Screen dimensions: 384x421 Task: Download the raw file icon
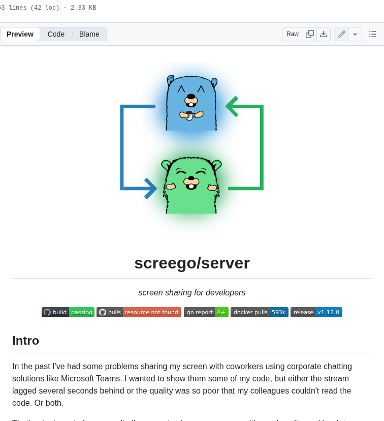coord(324,34)
